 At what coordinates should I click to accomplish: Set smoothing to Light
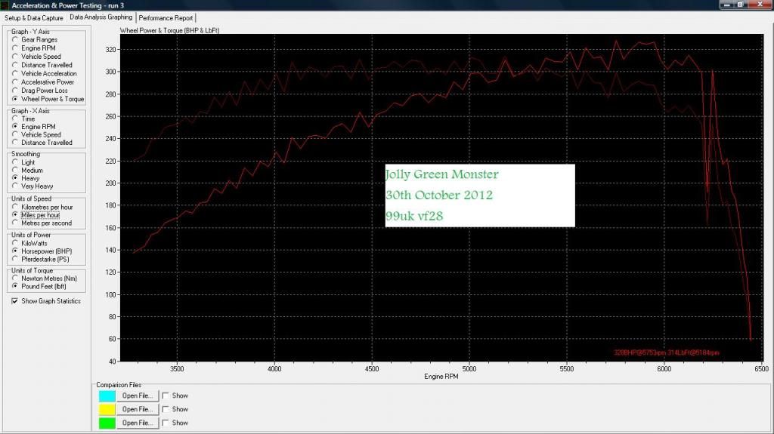15,162
